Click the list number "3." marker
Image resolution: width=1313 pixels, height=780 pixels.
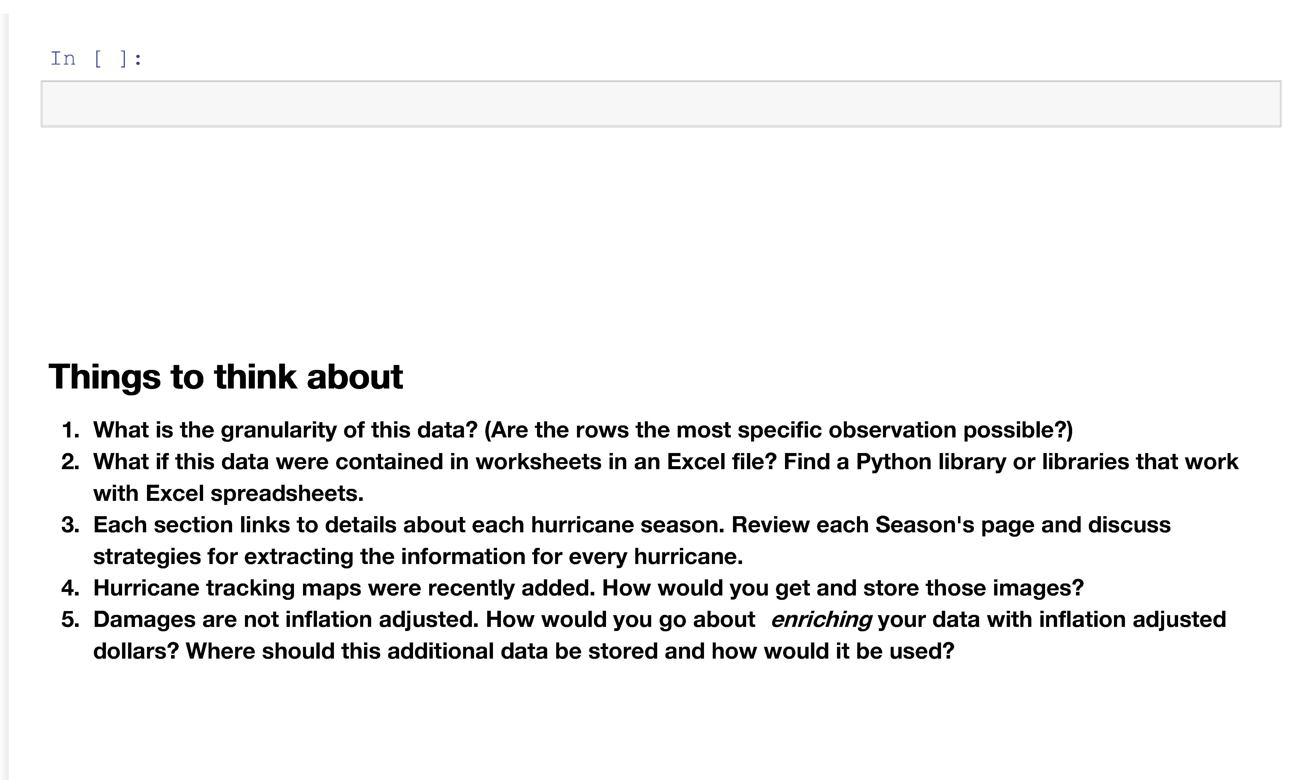click(x=71, y=525)
